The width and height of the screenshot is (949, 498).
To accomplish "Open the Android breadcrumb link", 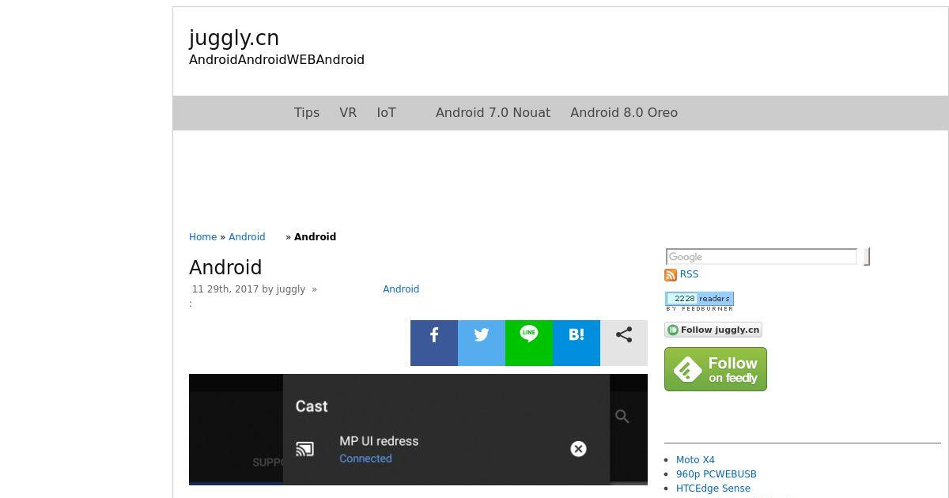I will [247, 237].
